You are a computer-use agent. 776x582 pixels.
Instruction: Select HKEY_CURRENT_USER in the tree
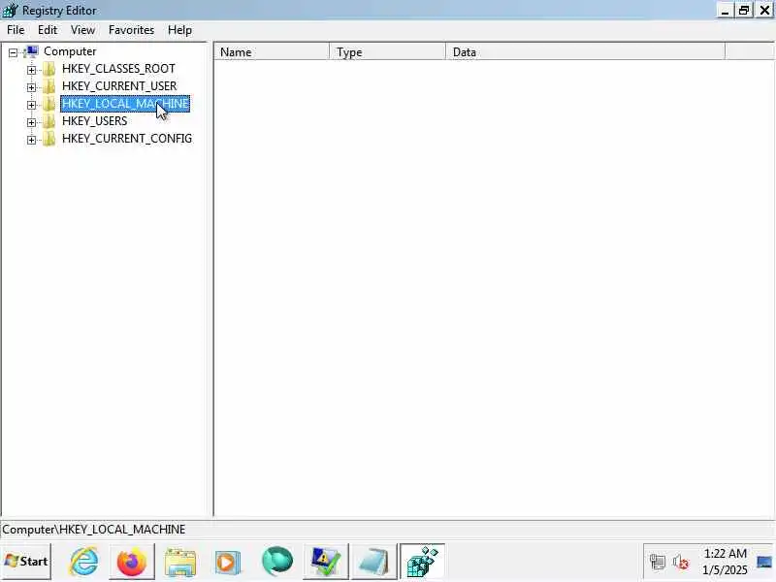(119, 86)
